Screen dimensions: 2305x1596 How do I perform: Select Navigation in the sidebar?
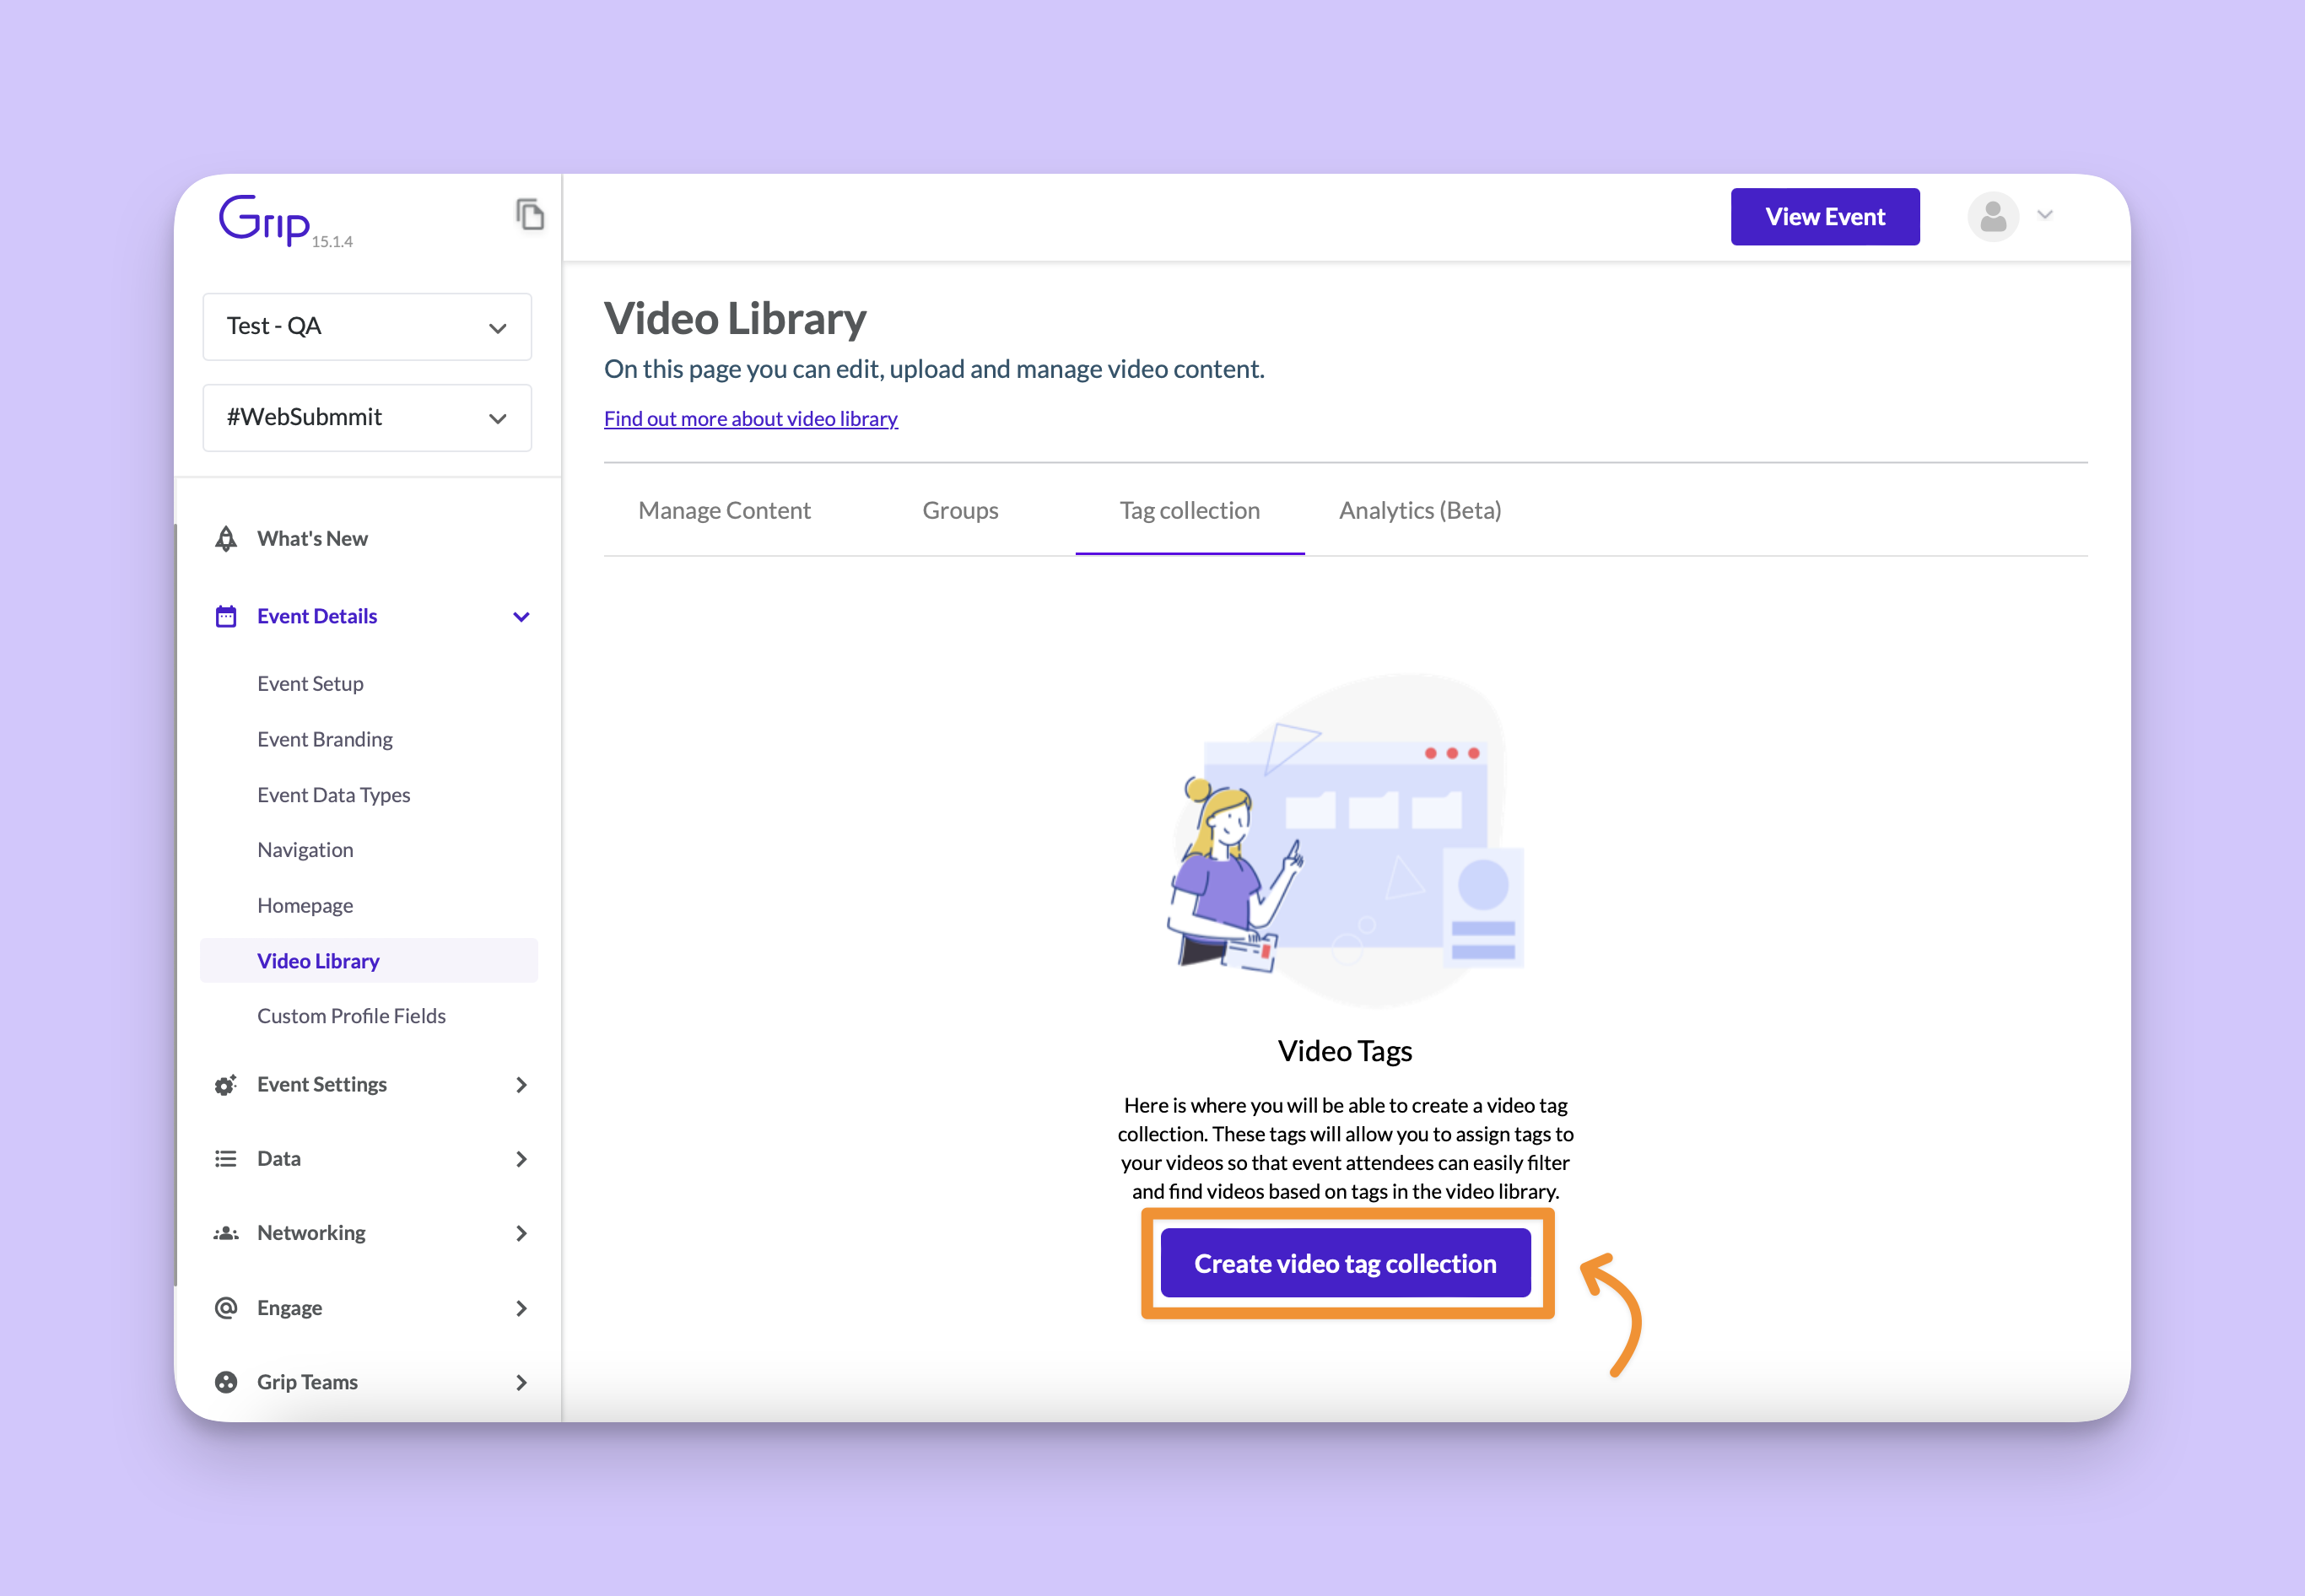pos(305,850)
